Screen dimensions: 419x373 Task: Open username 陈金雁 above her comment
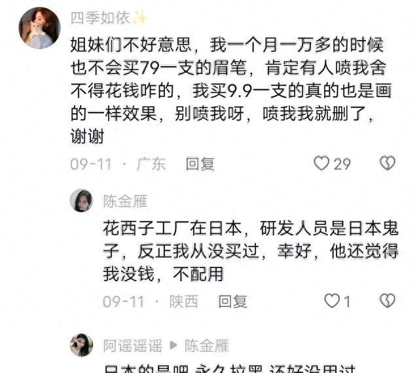point(125,201)
